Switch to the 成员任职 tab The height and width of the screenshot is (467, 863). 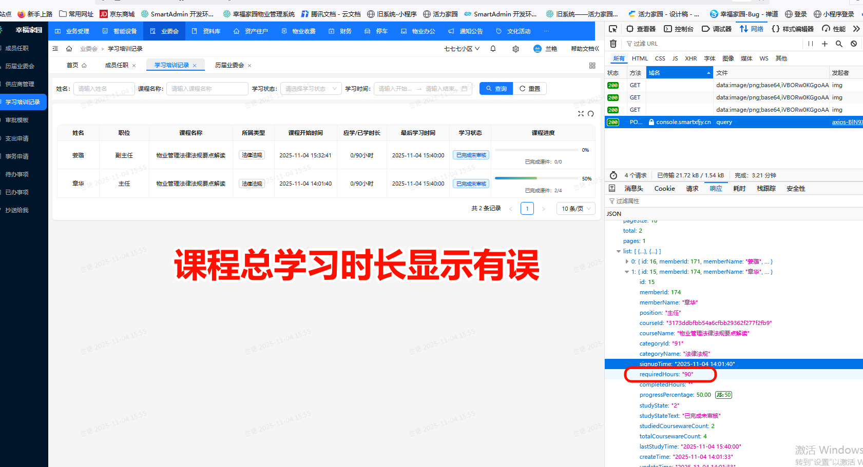pos(117,65)
